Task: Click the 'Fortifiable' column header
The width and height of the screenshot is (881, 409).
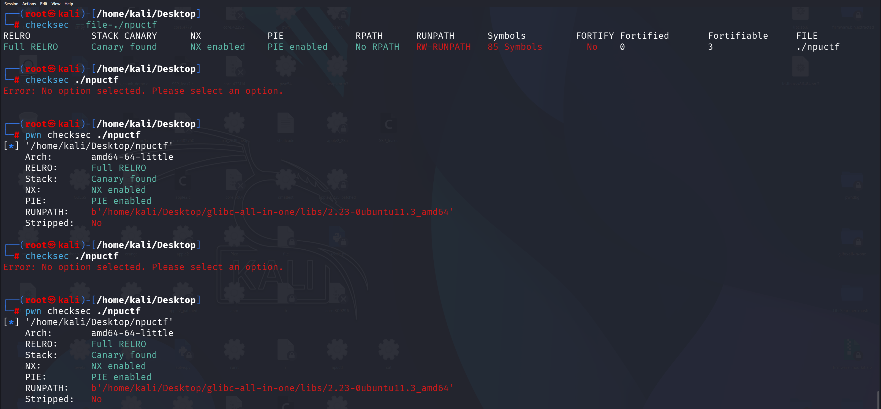Action: click(738, 36)
